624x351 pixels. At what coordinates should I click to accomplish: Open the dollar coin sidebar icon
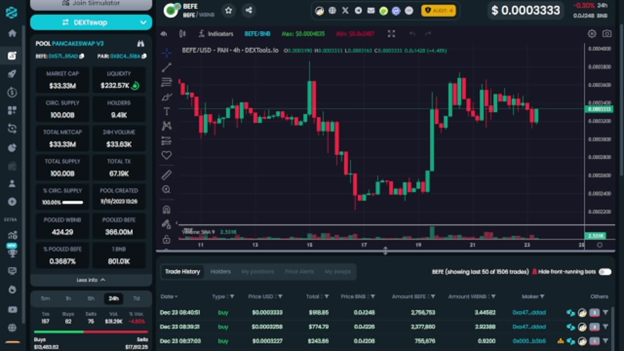point(12,93)
